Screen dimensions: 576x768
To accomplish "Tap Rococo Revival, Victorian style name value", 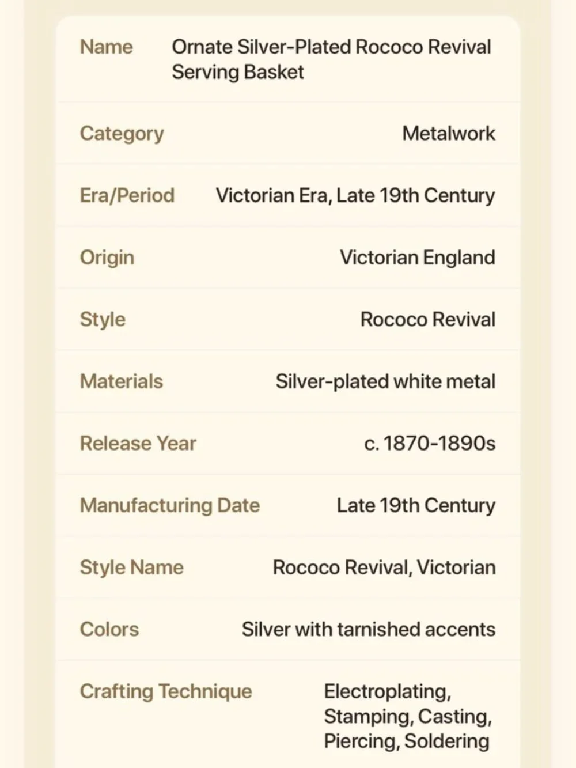I will point(384,567).
